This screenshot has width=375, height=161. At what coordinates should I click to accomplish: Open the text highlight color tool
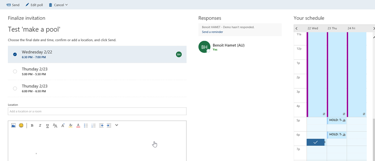pos(70,126)
